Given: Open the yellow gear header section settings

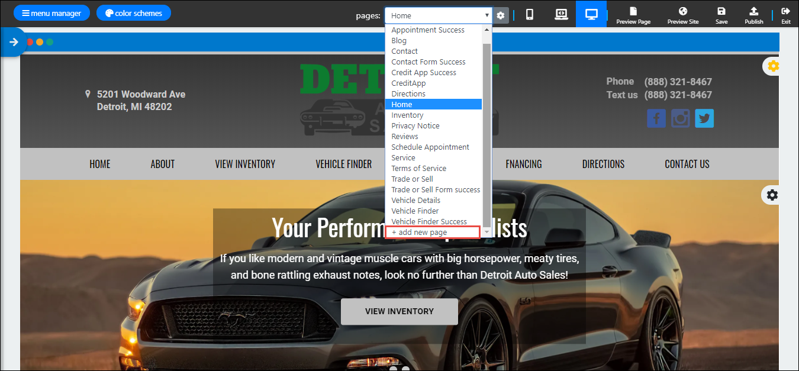Looking at the screenshot, I should tap(773, 66).
